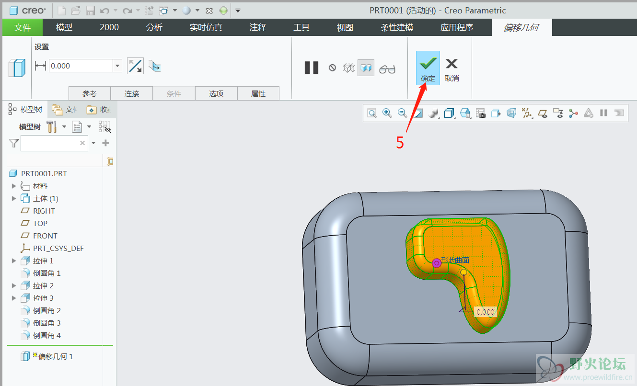Viewport: 637px width, 386px height.
Task: Click zoom out icon in graphics toolbar
Action: click(403, 113)
